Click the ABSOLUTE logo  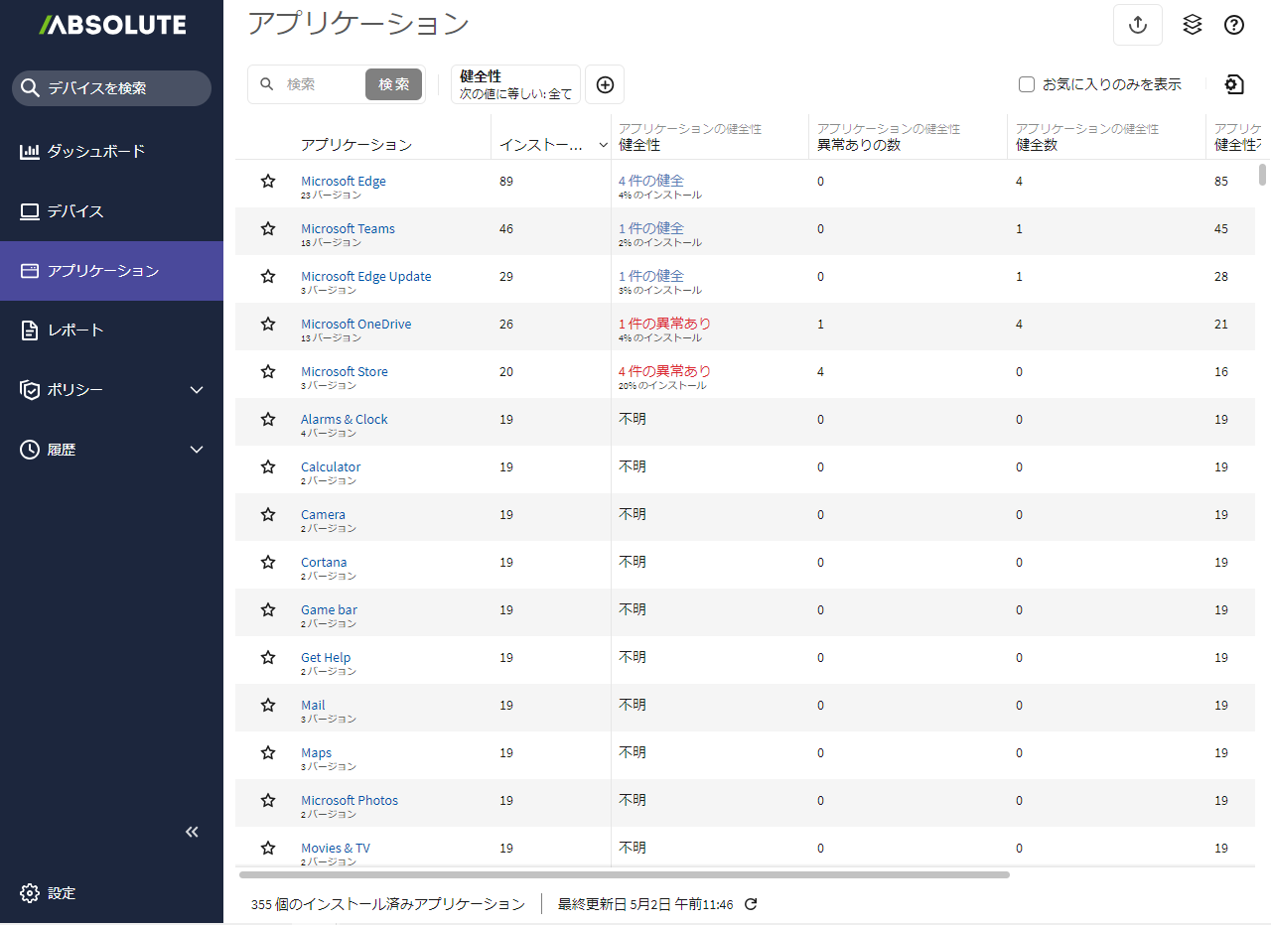pyautogui.click(x=112, y=25)
